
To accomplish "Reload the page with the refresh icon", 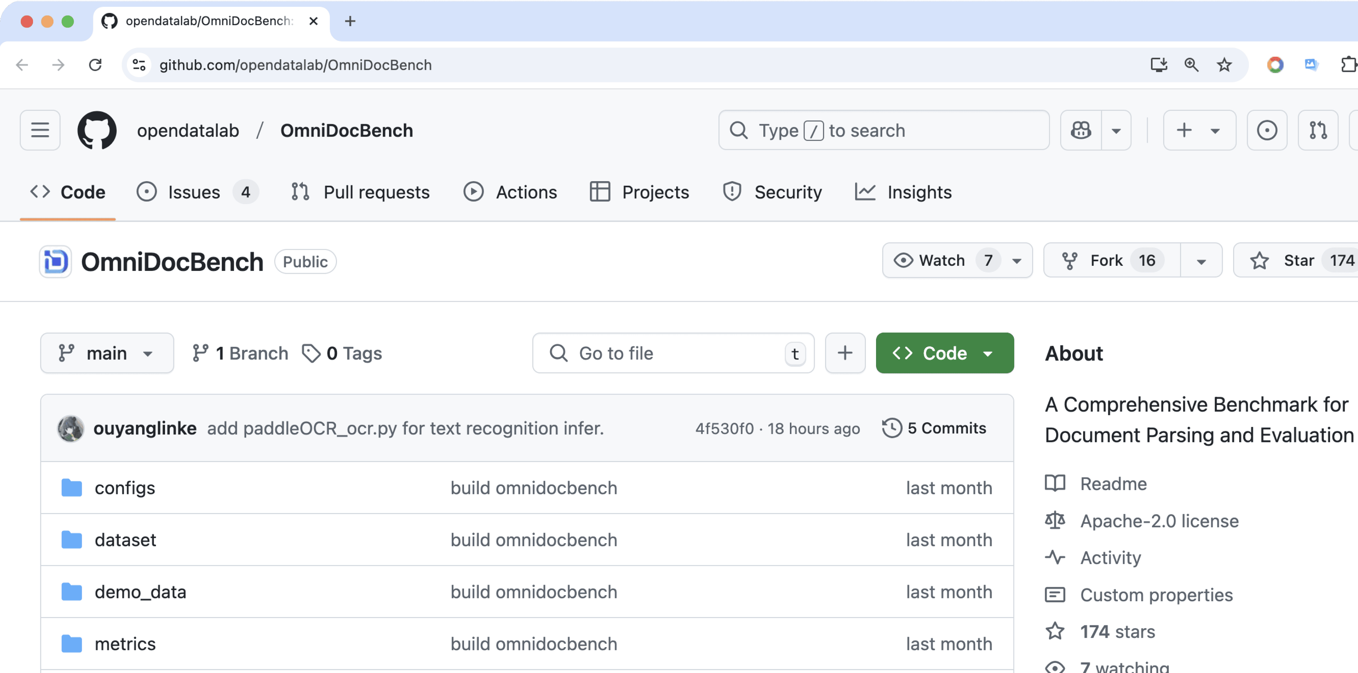I will pos(95,65).
